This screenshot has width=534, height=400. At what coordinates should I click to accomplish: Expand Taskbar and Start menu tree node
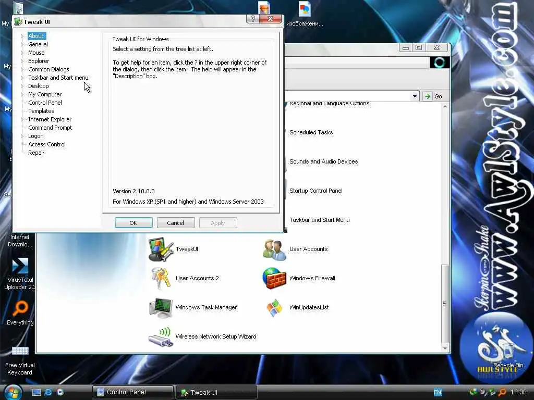pyautogui.click(x=22, y=78)
